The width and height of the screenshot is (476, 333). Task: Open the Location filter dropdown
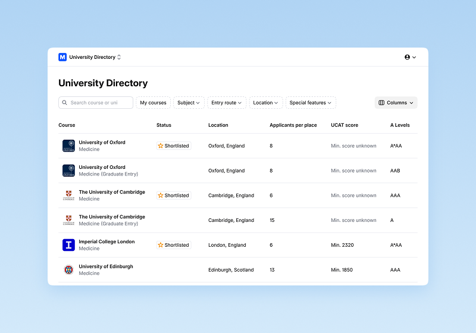[265, 102]
